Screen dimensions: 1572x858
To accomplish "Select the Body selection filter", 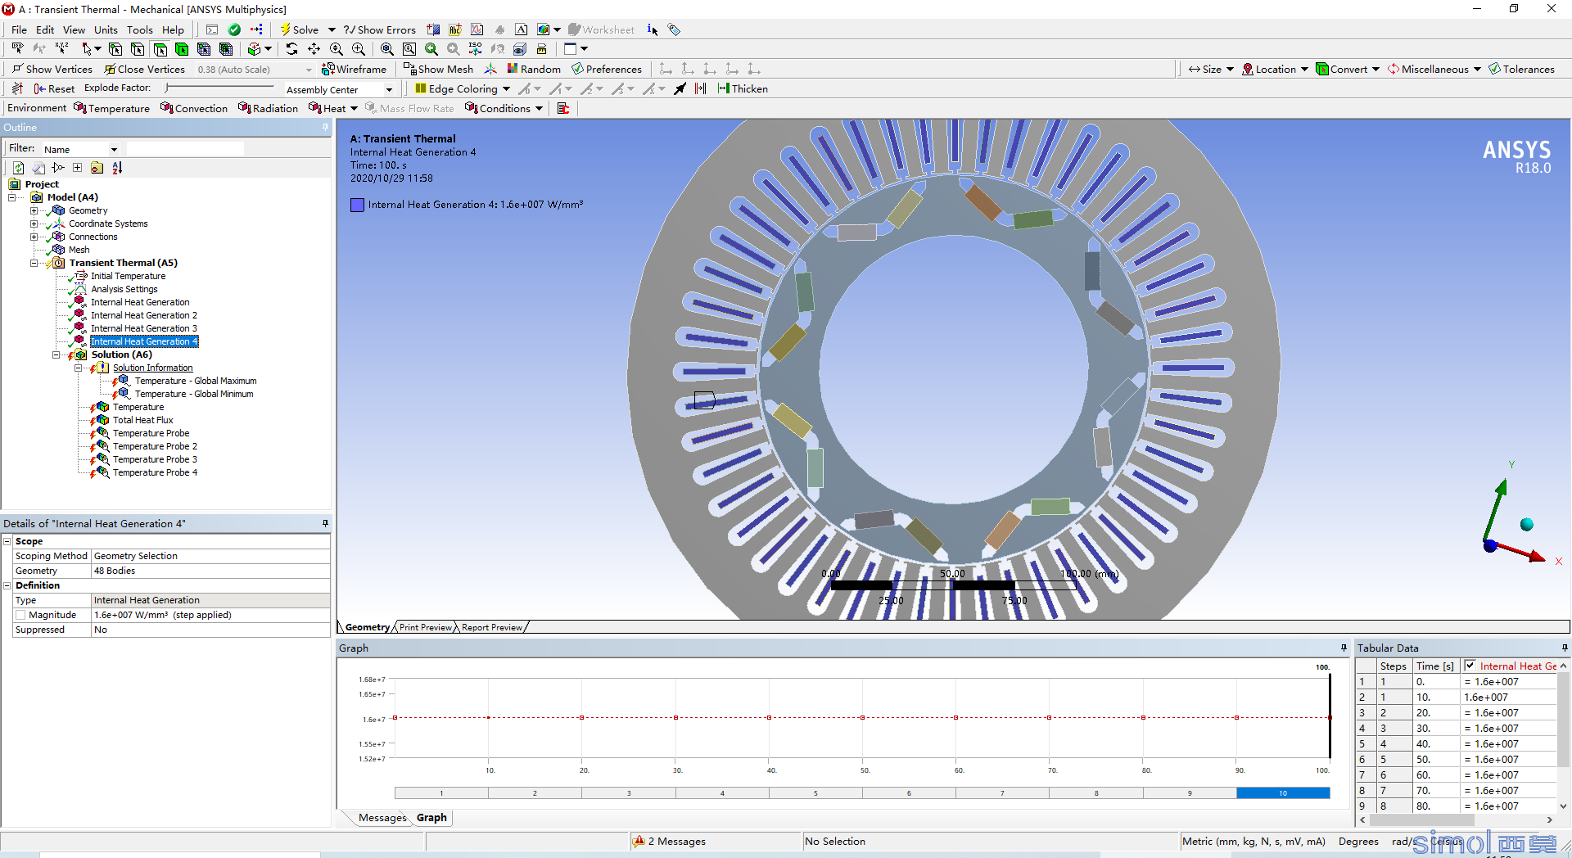I will pyautogui.click(x=182, y=49).
